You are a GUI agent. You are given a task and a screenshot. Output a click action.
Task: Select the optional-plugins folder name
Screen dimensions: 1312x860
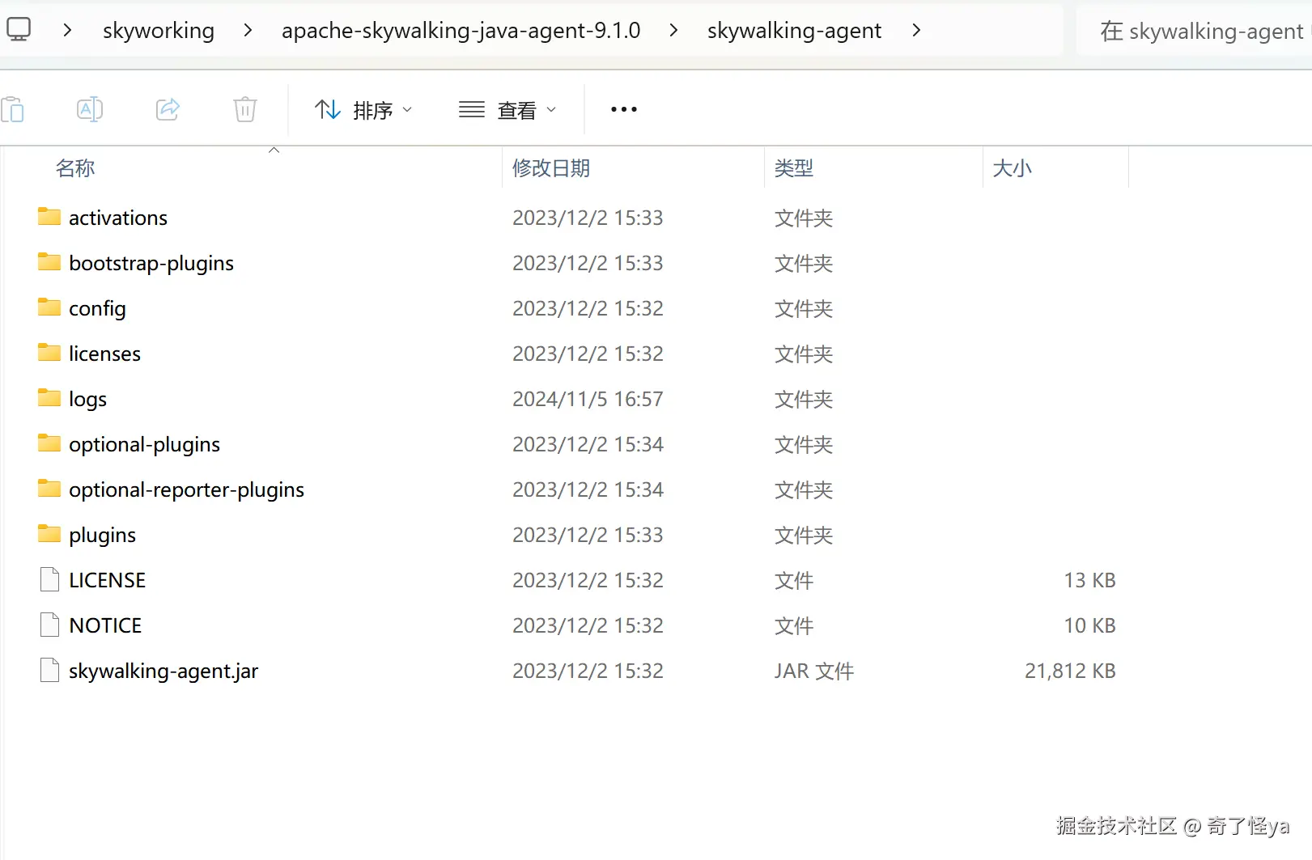[x=144, y=444]
